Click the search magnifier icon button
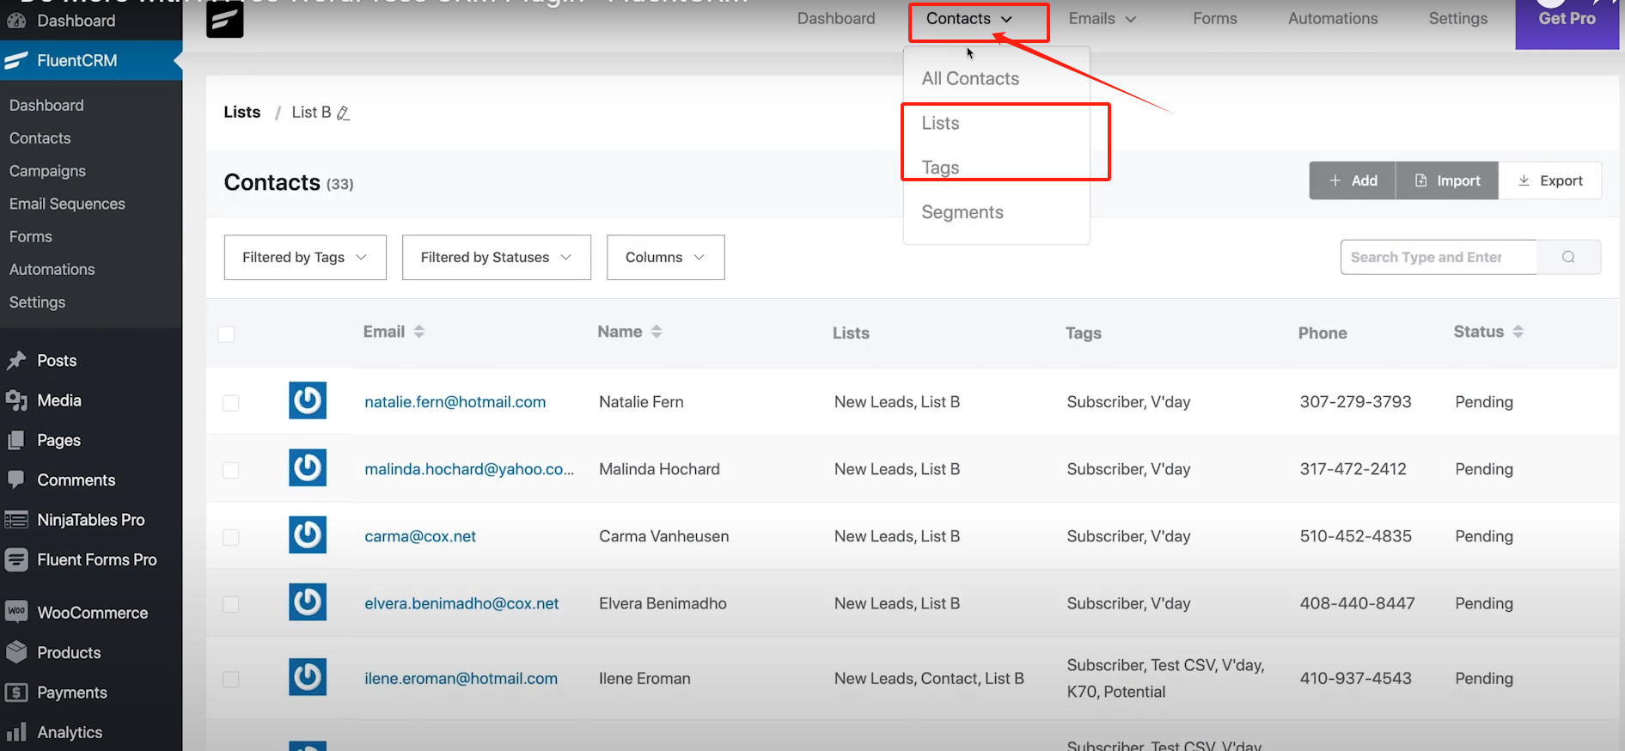1625x751 pixels. pos(1568,257)
